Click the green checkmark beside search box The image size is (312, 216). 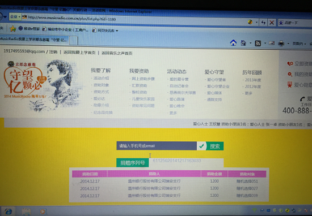click(201, 146)
